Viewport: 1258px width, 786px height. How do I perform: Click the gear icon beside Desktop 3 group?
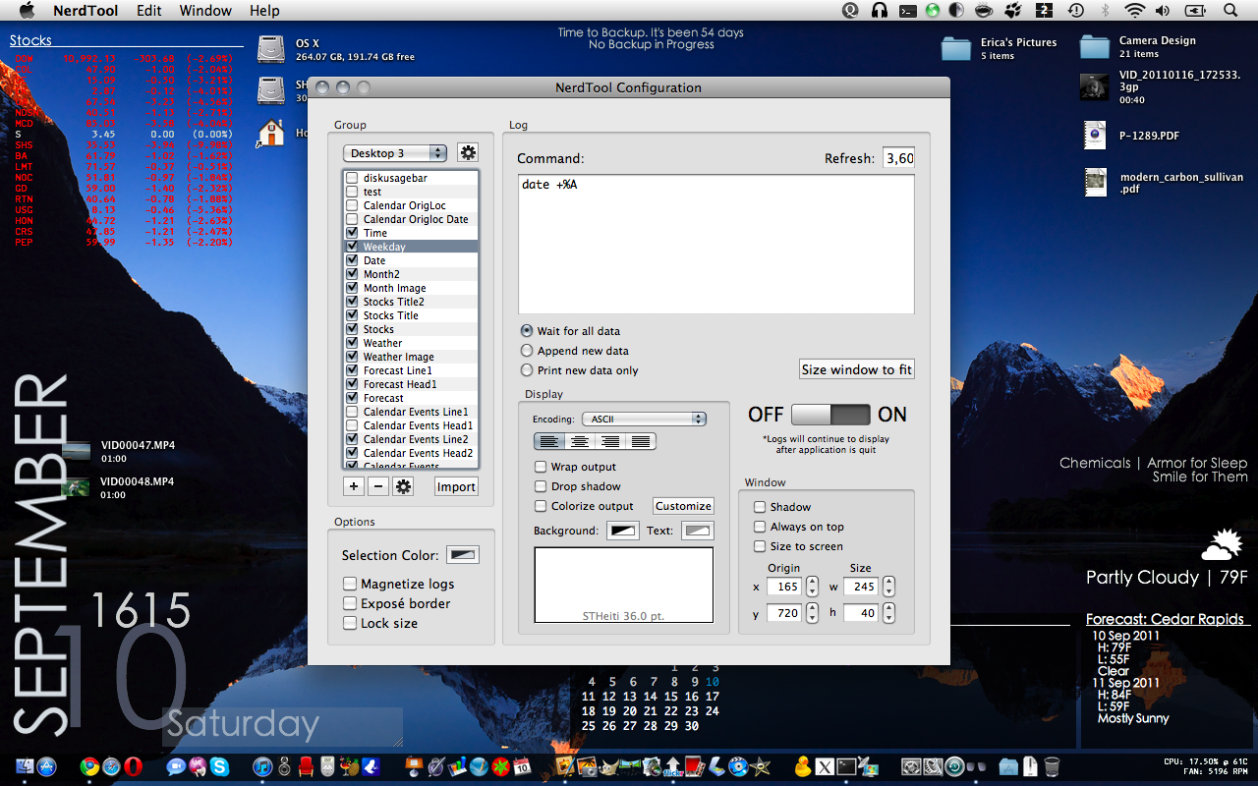[468, 153]
